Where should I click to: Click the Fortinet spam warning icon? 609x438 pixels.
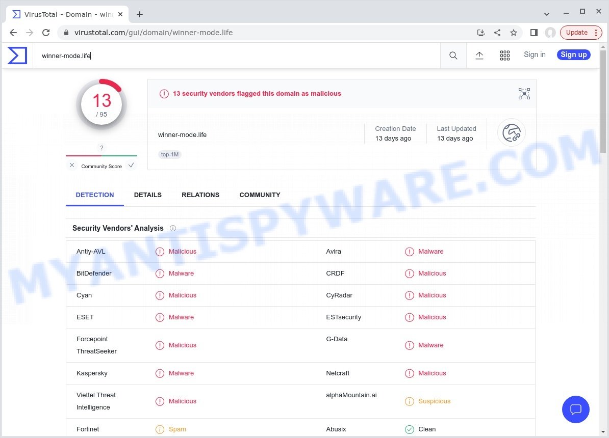click(160, 429)
